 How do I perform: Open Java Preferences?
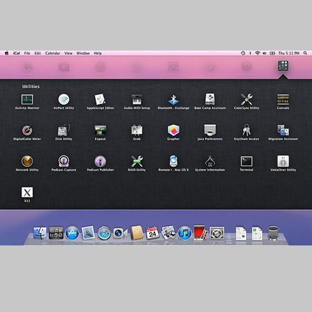210,130
